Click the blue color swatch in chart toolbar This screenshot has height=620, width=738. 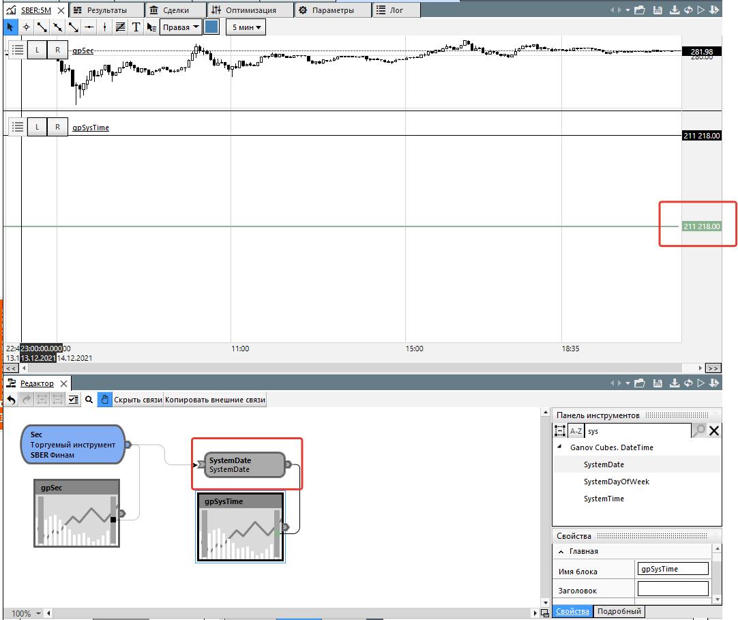tap(211, 27)
